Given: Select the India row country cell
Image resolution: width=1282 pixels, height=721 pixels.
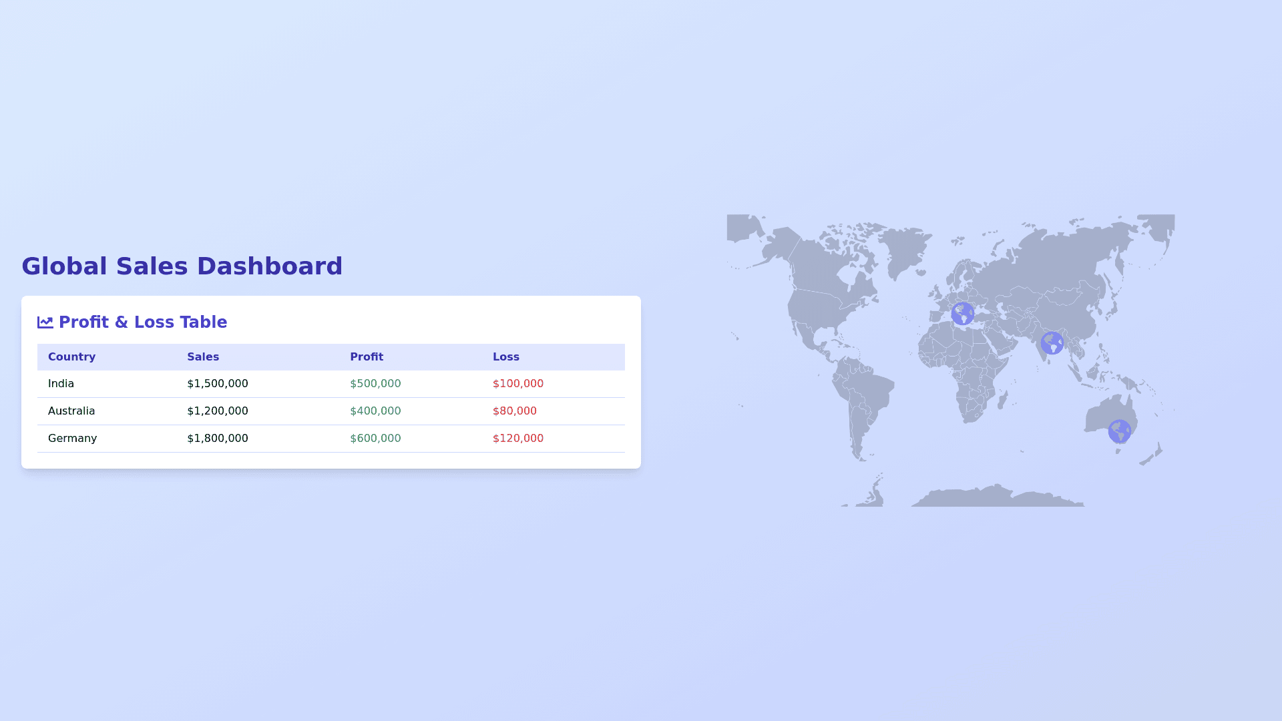Looking at the screenshot, I should 61,384.
